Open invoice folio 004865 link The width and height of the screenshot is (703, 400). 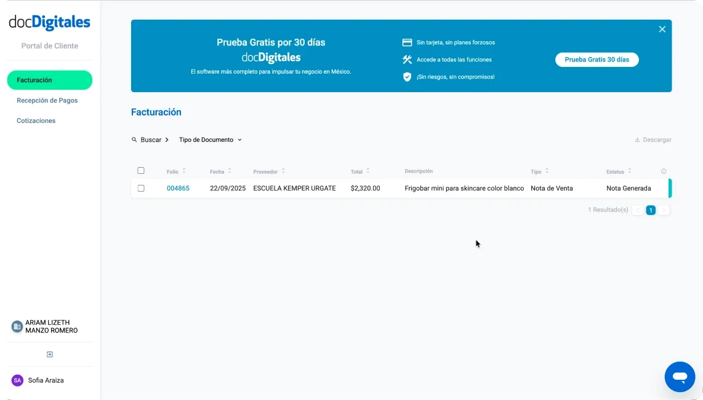coord(178,188)
